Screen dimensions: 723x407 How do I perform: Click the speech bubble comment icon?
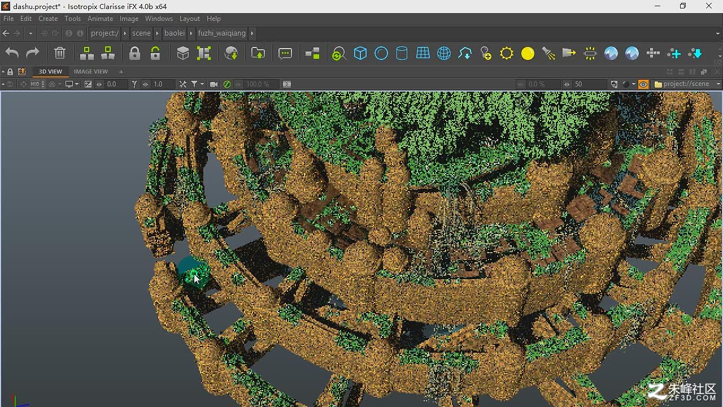(285, 53)
